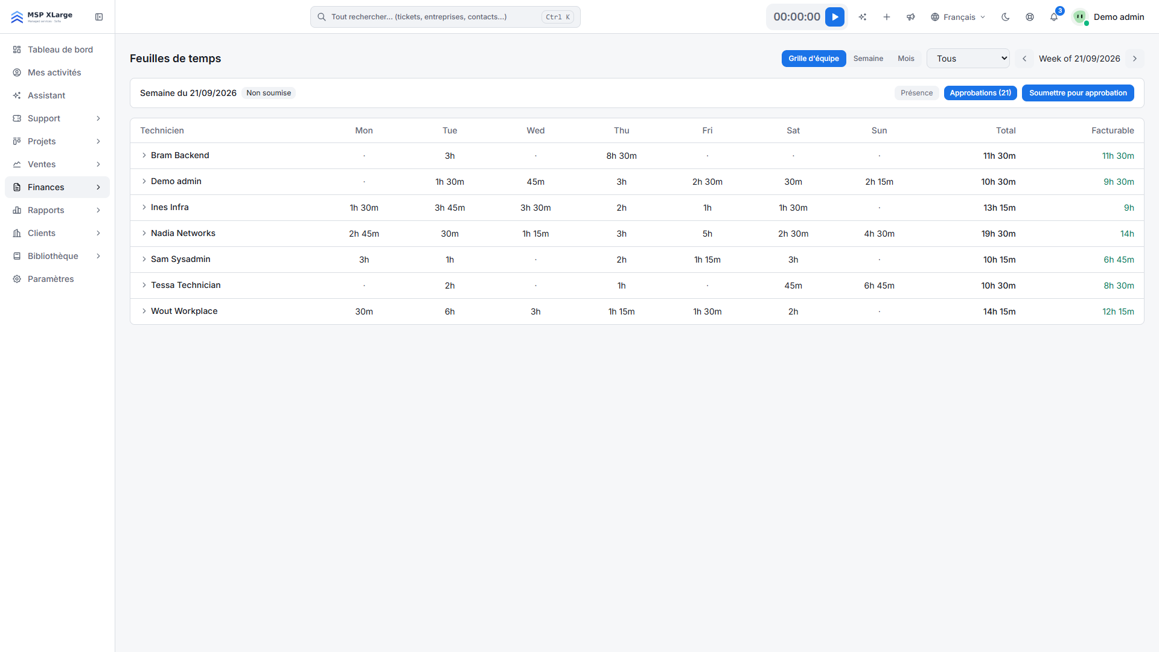The image size is (1159, 652).
Task: Click the Non soumise status badge
Action: click(x=269, y=93)
